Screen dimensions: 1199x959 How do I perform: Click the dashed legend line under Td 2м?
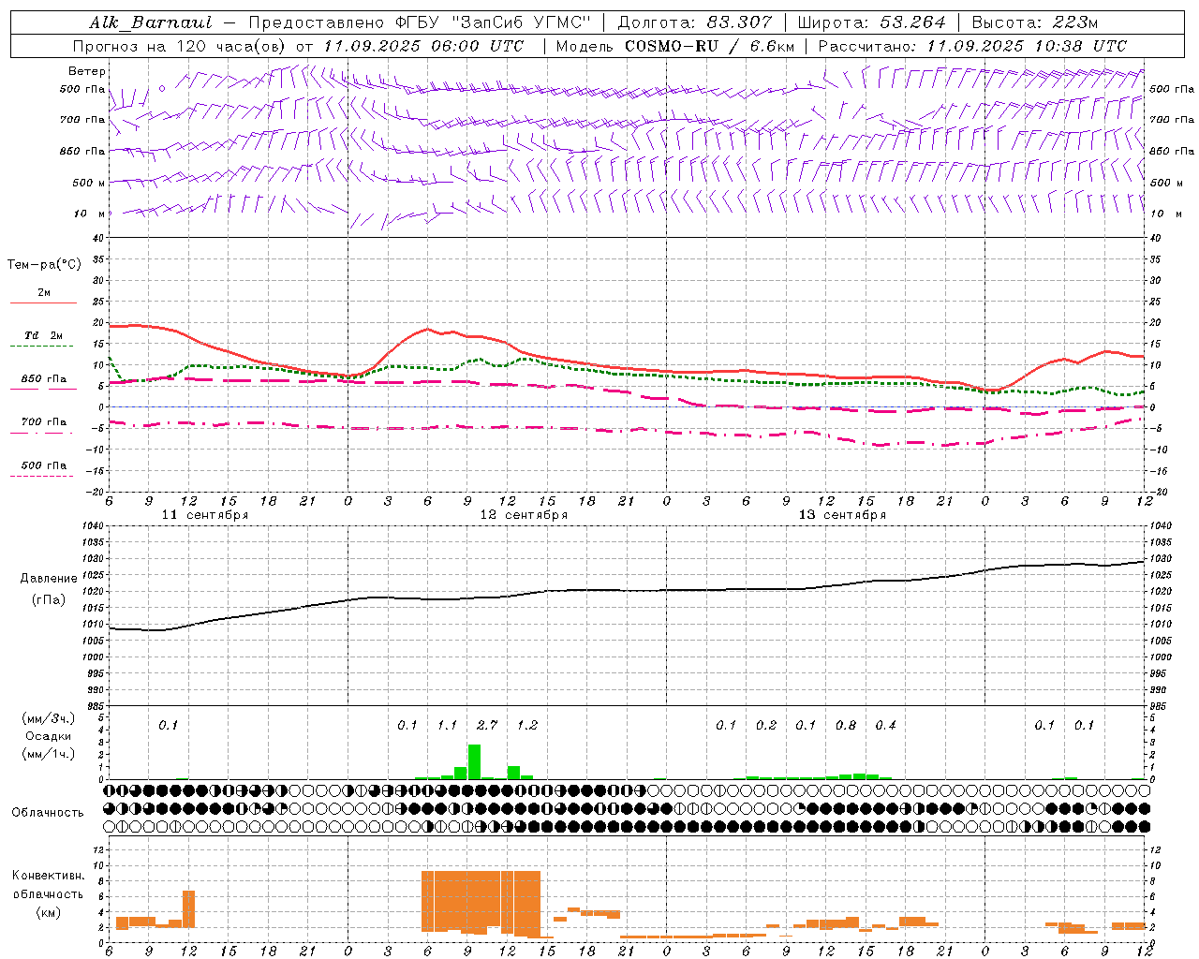click(x=42, y=347)
